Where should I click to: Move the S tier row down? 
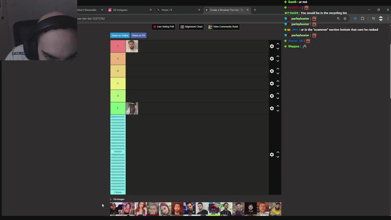click(278, 49)
